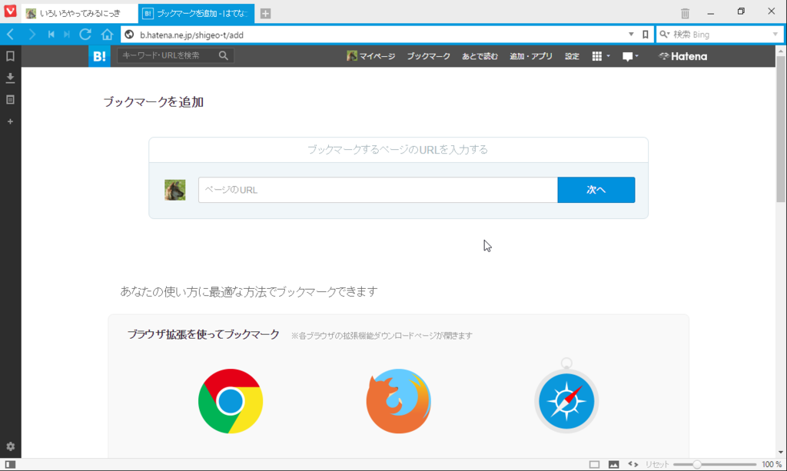Open 設定 in Hatena header

[572, 56]
